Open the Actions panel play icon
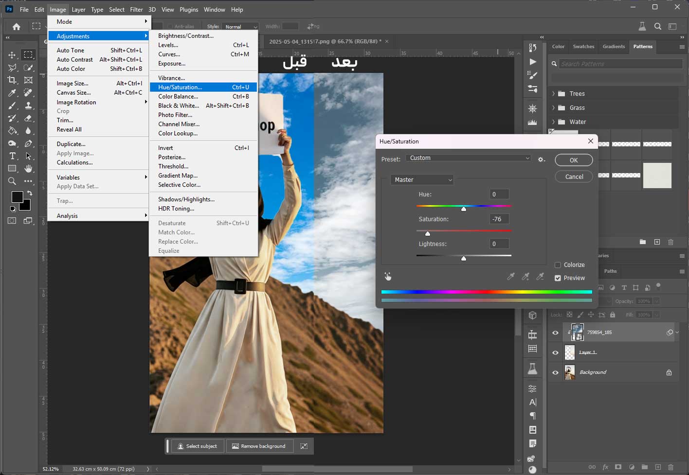The image size is (689, 475). (533, 62)
